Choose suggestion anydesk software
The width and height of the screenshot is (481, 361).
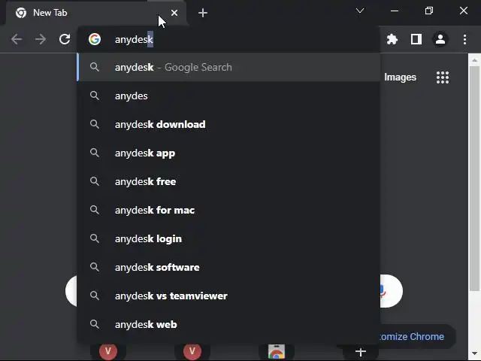[x=228, y=267]
